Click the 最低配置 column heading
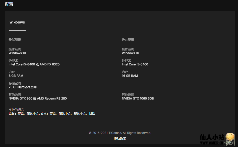The image size is (238, 147). pyautogui.click(x=15, y=40)
